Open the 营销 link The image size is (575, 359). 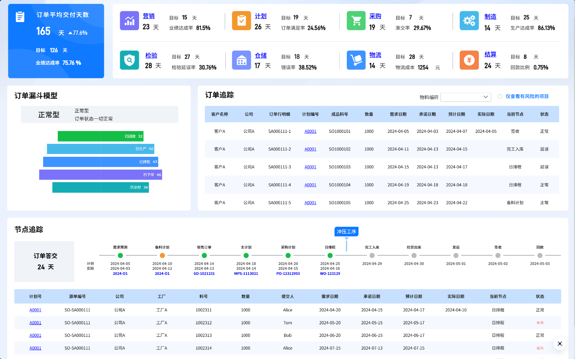[149, 16]
